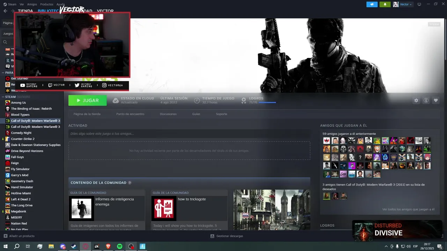Click Añadir un producto
Screen dimensions: 447x251
click(x=19, y=236)
